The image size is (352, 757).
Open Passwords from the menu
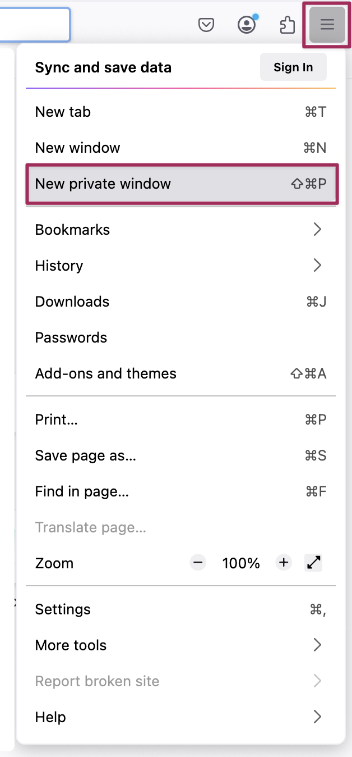click(180, 338)
